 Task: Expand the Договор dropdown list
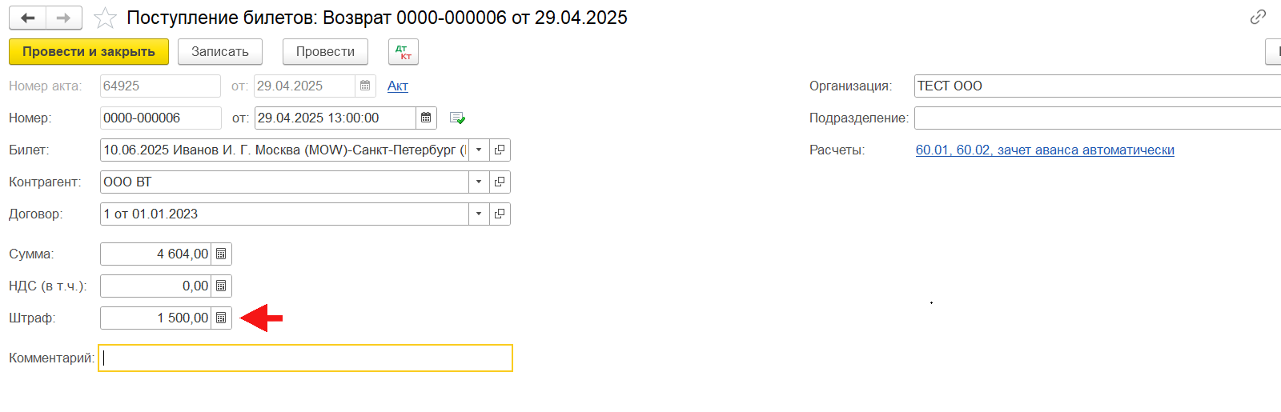click(x=479, y=214)
